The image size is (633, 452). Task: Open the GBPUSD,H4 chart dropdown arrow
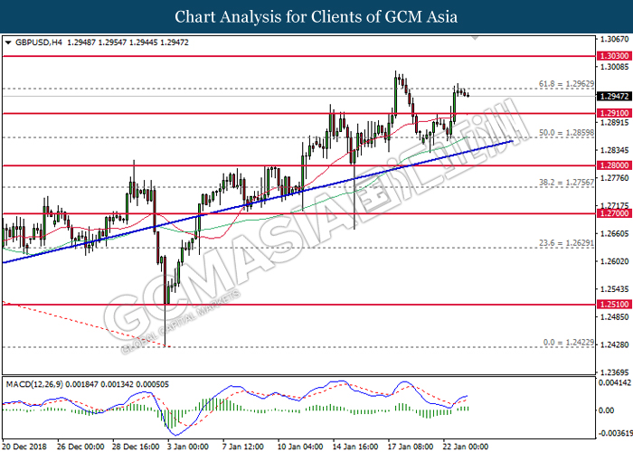pyautogui.click(x=8, y=42)
